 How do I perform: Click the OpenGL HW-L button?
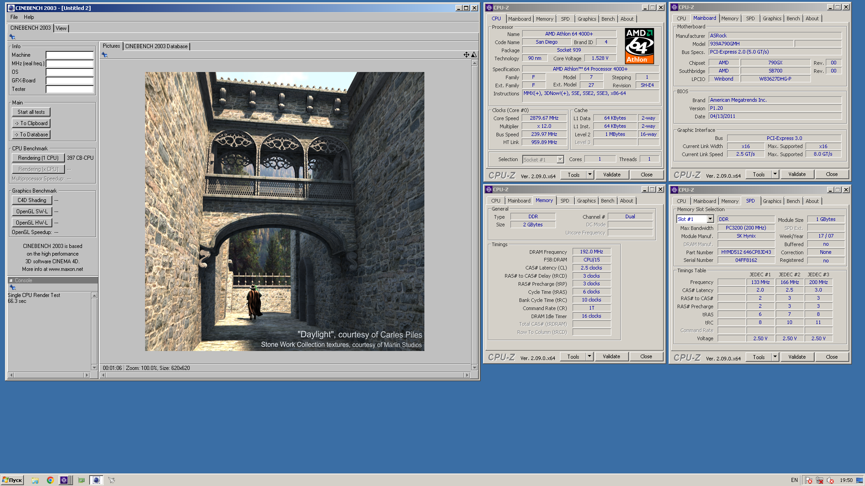tap(32, 223)
